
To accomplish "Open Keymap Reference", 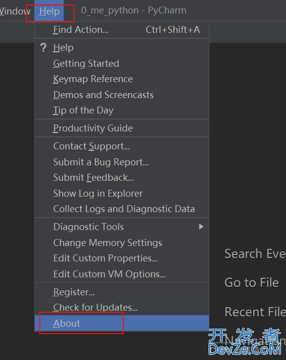I will click(x=122, y=79).
